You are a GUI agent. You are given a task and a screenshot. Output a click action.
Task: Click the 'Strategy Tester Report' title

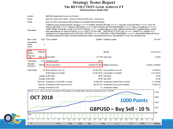click(x=94, y=2)
